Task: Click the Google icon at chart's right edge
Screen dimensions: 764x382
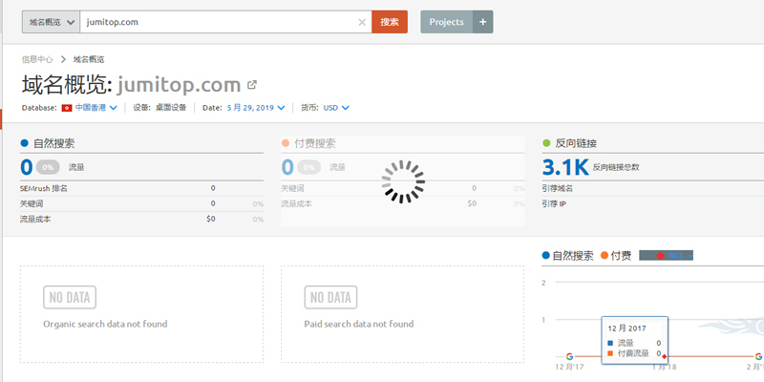Action: (758, 356)
